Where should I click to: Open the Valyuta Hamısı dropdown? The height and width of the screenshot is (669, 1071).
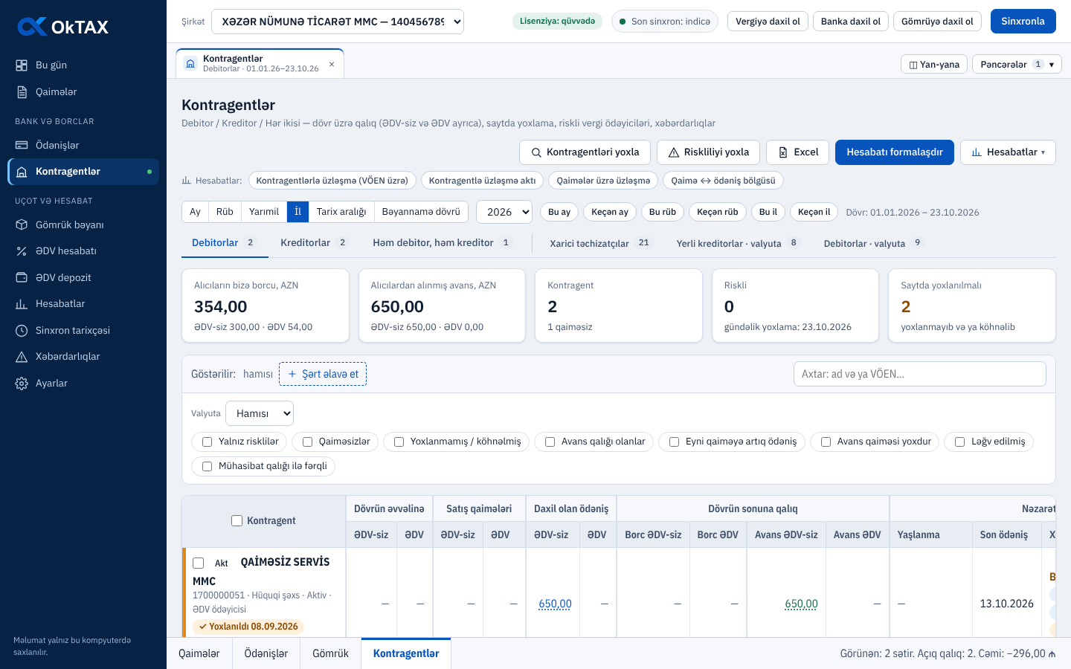tap(260, 413)
